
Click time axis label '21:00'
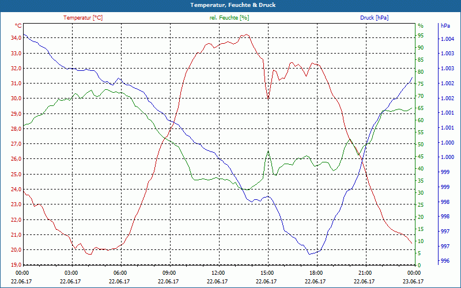point(366,273)
